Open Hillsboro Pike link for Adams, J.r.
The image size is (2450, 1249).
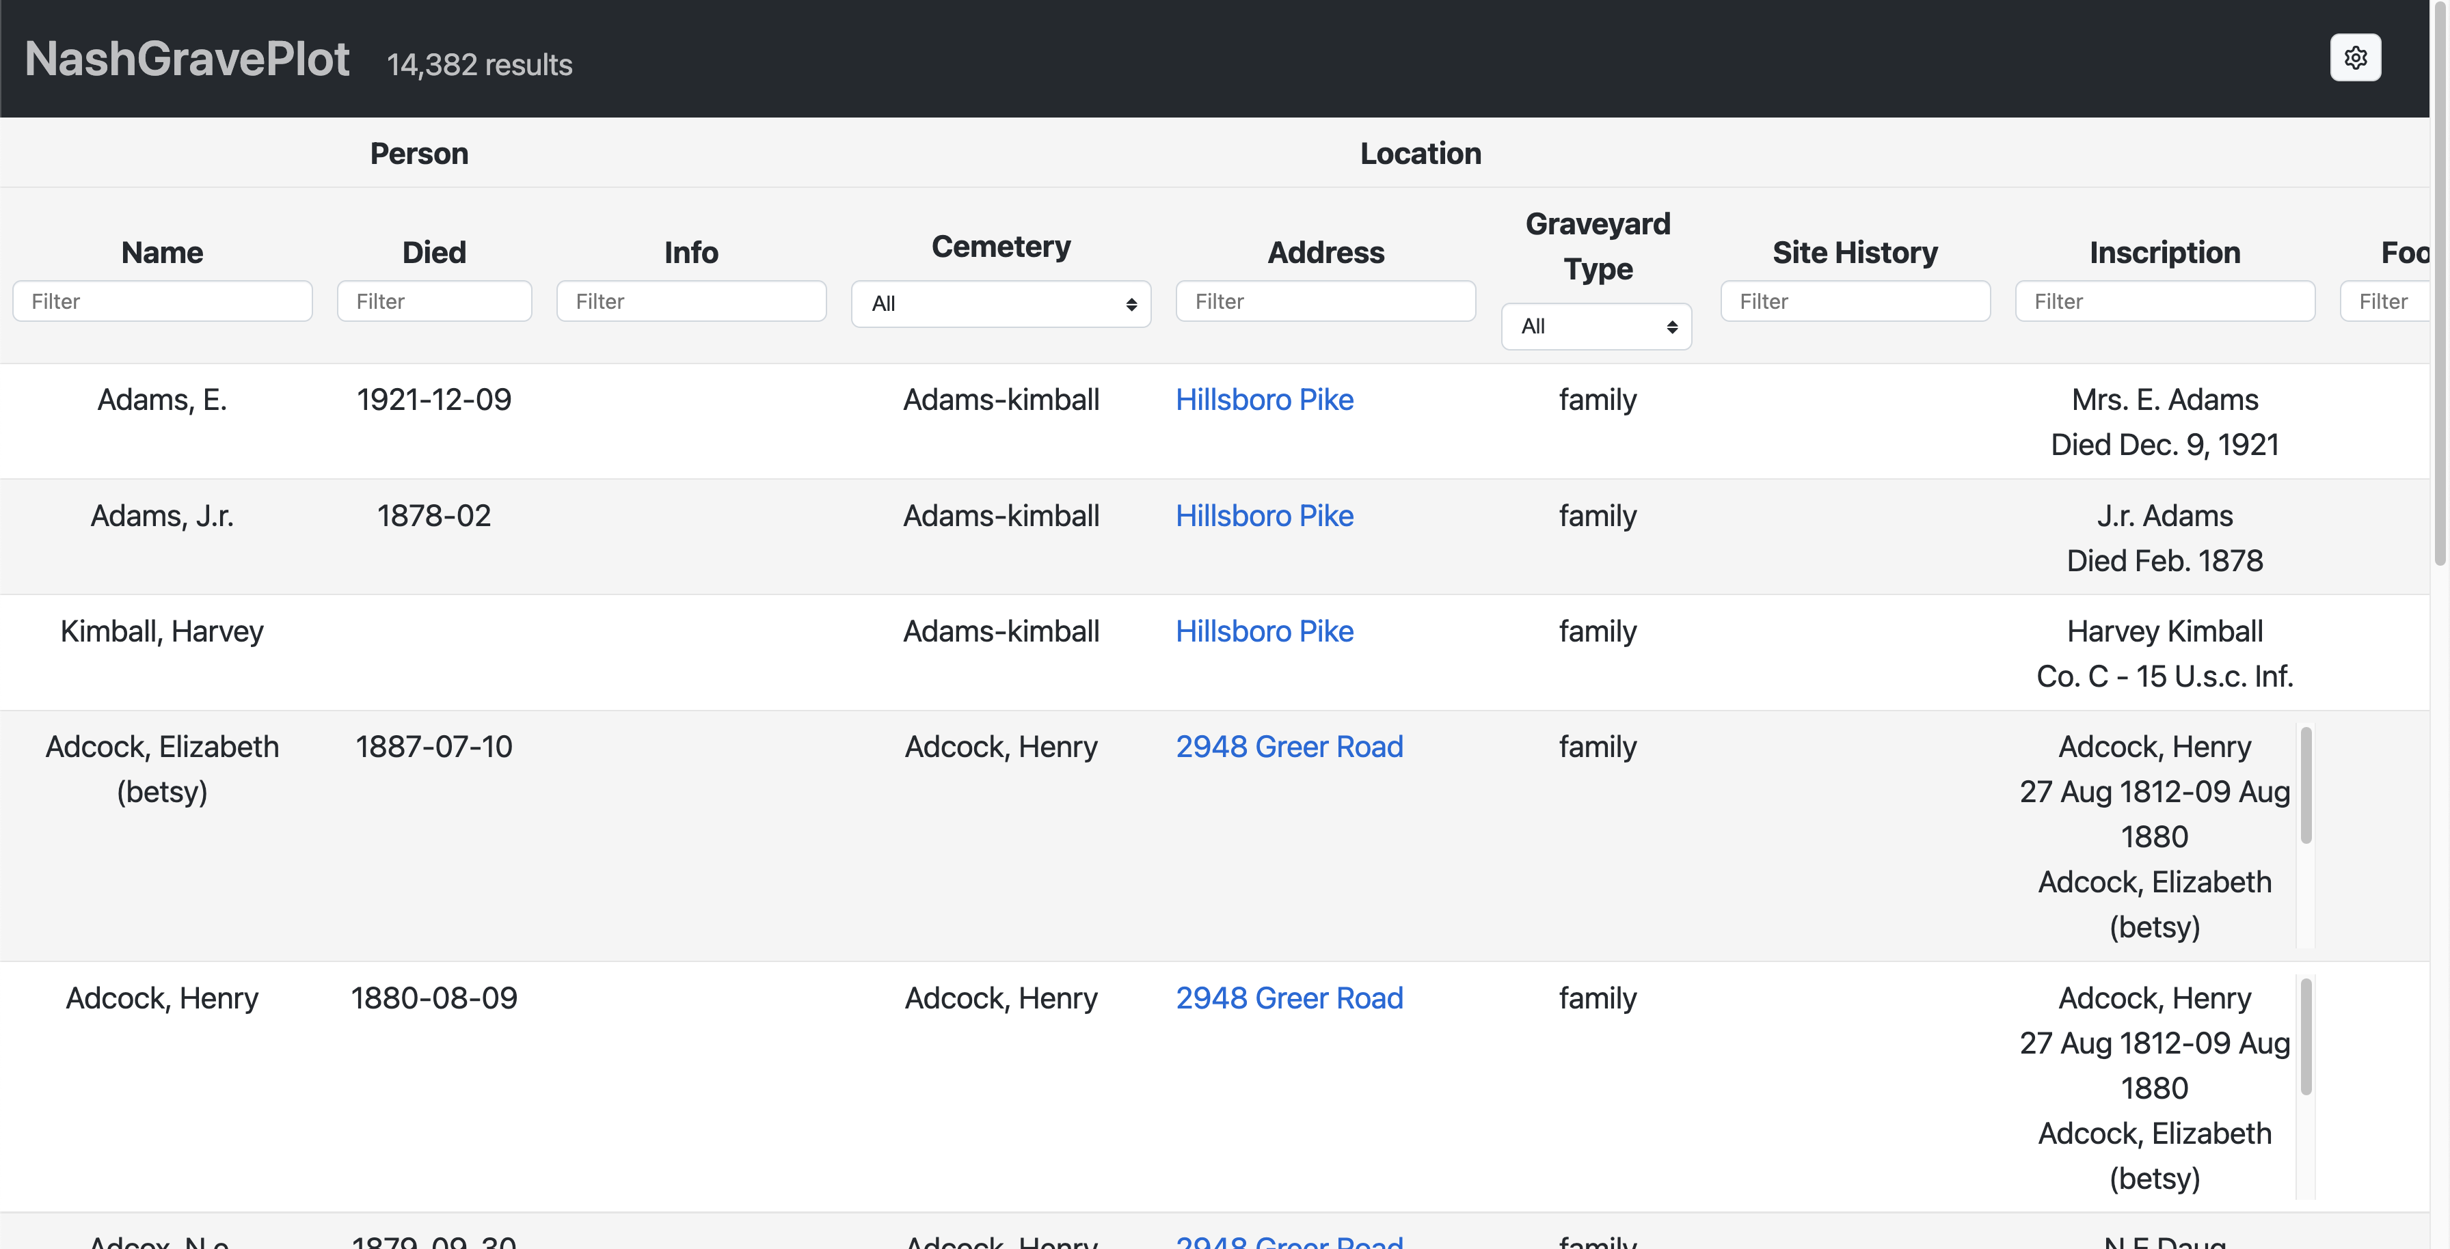click(x=1264, y=516)
